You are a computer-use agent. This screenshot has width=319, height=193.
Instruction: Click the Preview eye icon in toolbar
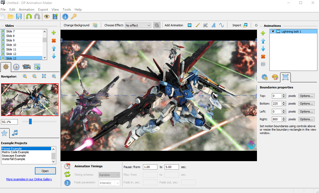(47, 16)
